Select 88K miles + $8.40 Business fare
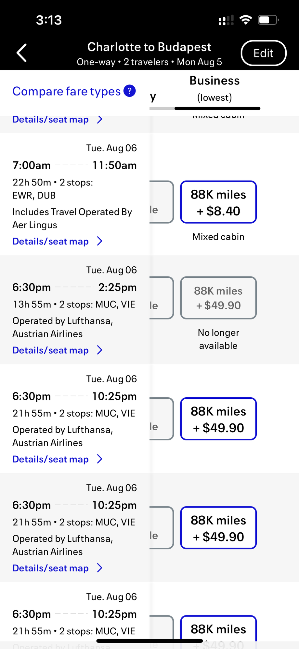The image size is (299, 649). (x=218, y=202)
